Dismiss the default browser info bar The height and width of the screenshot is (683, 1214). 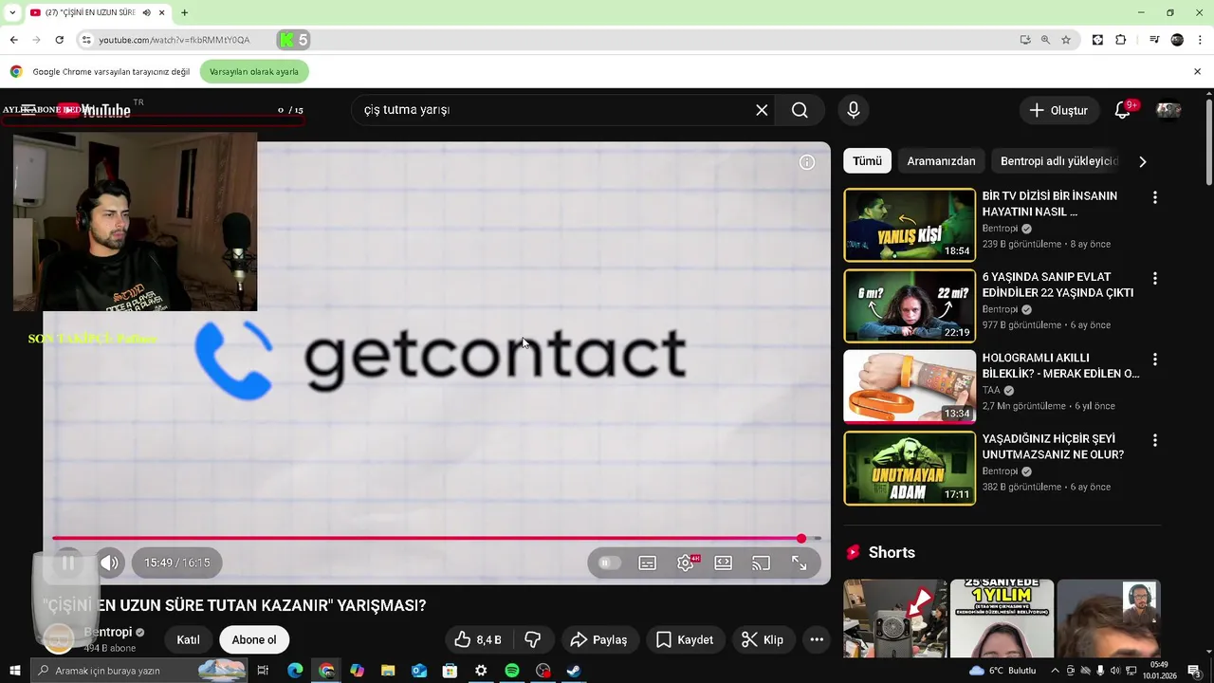coord(1197,71)
